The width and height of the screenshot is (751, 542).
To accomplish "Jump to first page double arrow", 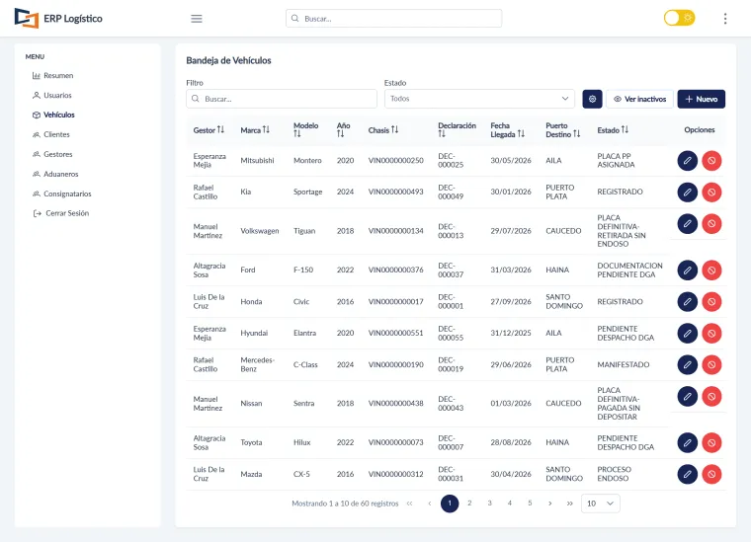I will 409,503.
